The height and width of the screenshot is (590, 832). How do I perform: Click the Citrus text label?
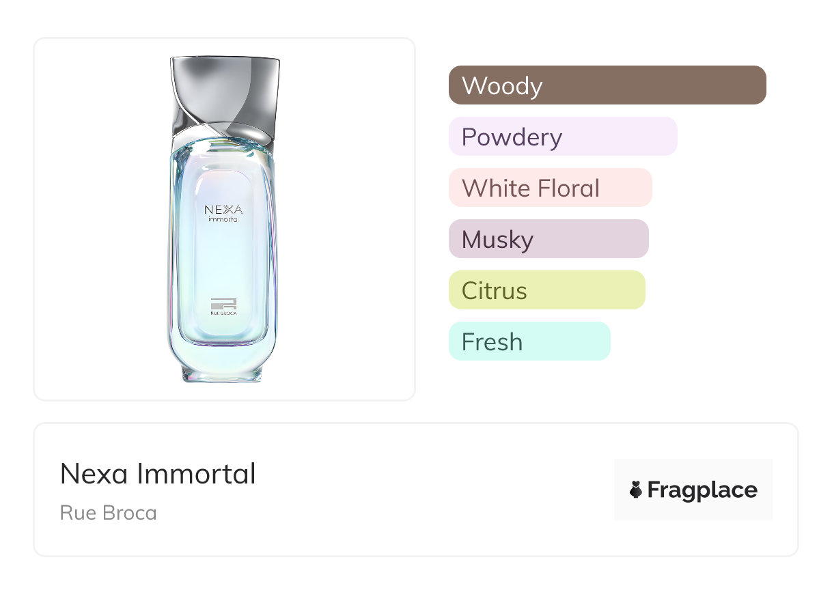pyautogui.click(x=494, y=291)
